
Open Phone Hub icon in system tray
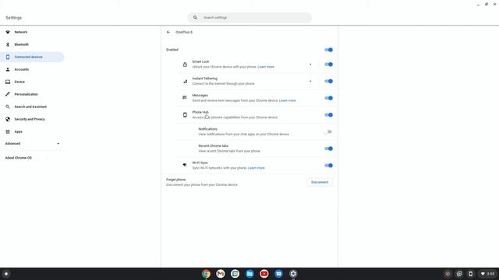[470, 274]
